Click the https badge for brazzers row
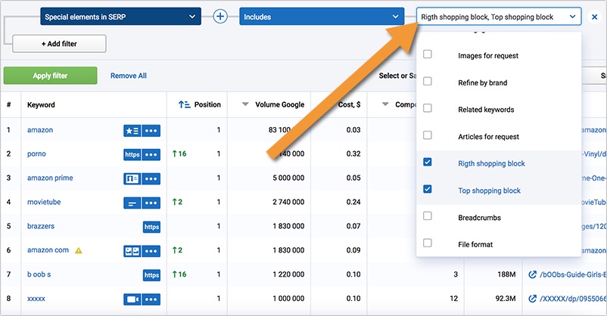This screenshot has width=607, height=316. (x=151, y=227)
